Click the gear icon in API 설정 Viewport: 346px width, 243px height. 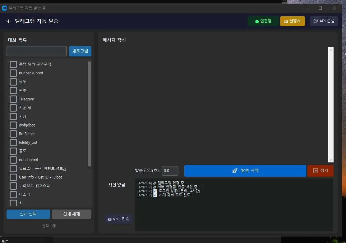[316, 21]
